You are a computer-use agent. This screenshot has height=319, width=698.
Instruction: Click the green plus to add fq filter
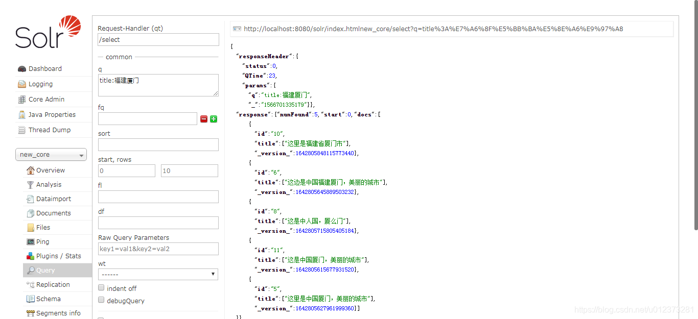coord(214,118)
